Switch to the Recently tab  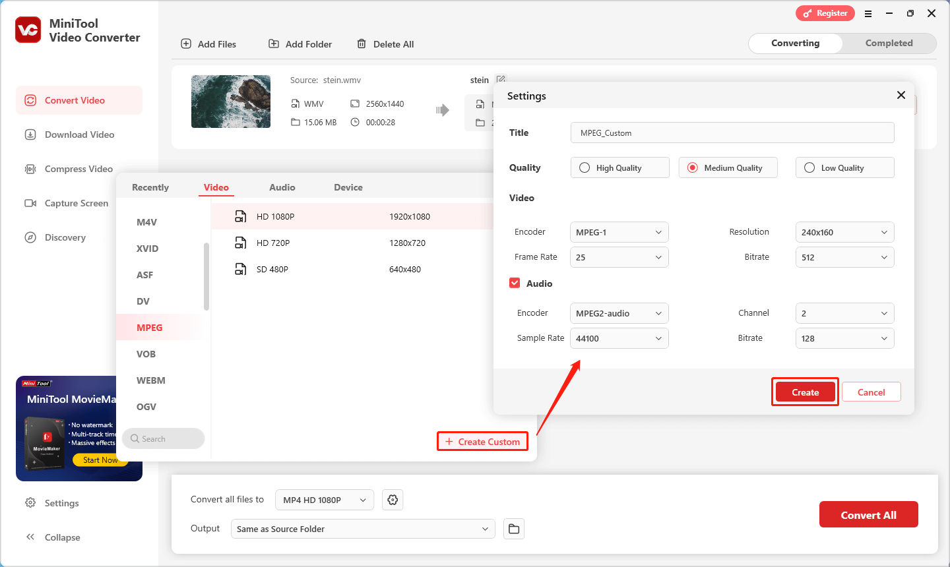(x=150, y=187)
